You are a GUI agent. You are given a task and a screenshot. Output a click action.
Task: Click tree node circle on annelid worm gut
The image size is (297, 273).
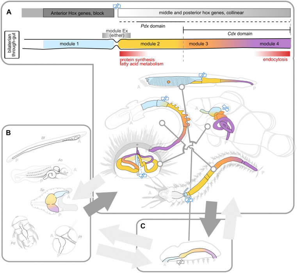213,169
